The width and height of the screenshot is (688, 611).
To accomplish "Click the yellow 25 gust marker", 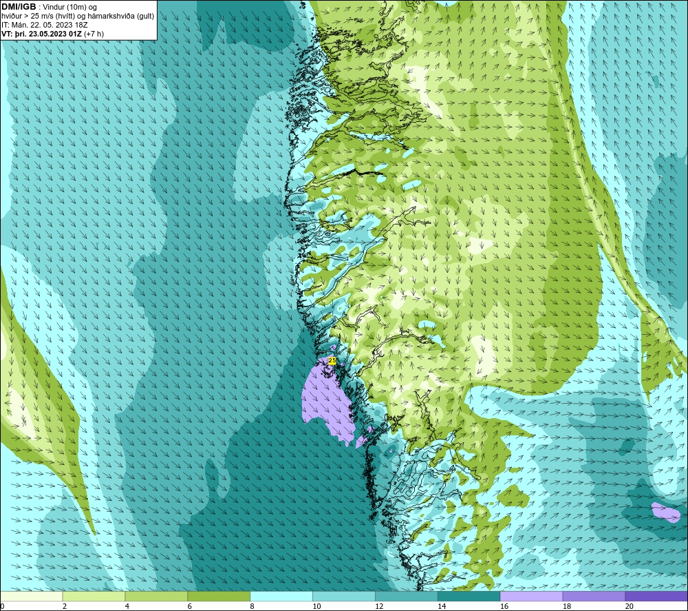I will pos(332,360).
